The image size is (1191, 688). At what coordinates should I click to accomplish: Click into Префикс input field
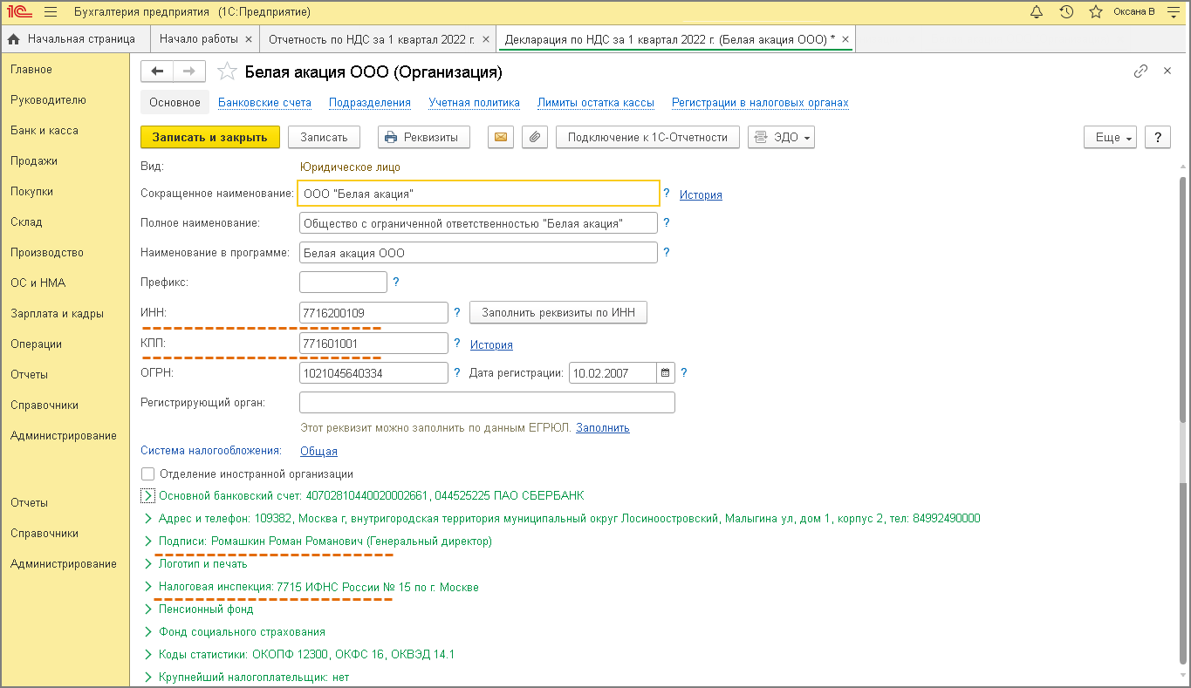point(343,283)
